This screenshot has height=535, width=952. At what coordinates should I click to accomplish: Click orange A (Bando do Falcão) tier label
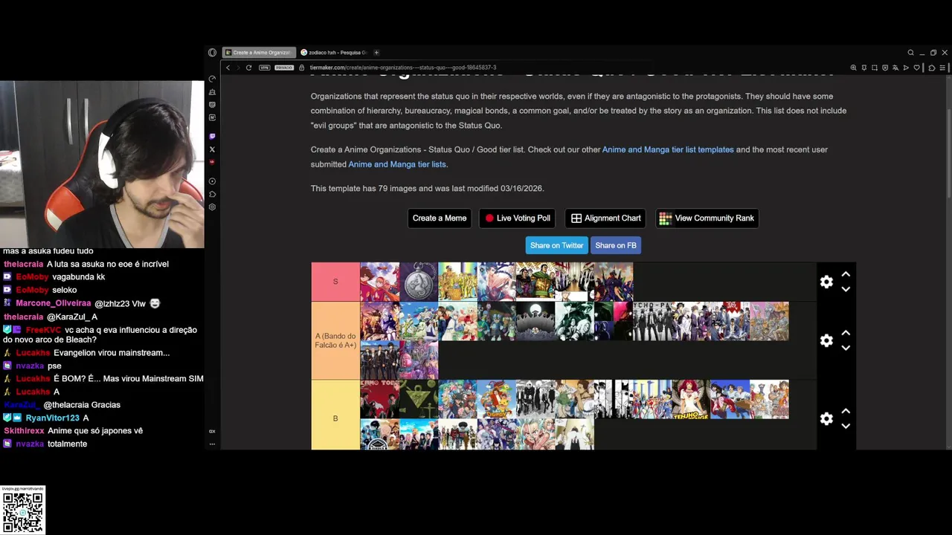(x=335, y=340)
